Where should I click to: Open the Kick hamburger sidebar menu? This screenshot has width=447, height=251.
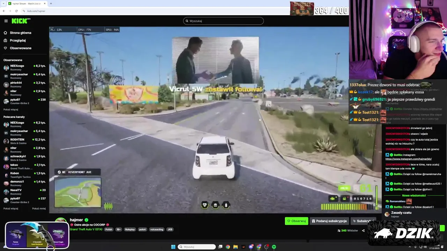pyautogui.click(x=6, y=21)
